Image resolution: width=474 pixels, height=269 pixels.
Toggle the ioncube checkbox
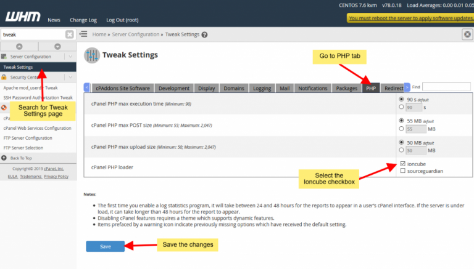click(x=402, y=164)
